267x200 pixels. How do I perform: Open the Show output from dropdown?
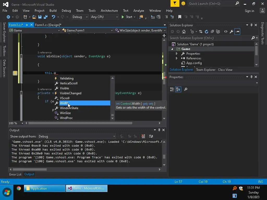pyautogui.click(x=77, y=136)
